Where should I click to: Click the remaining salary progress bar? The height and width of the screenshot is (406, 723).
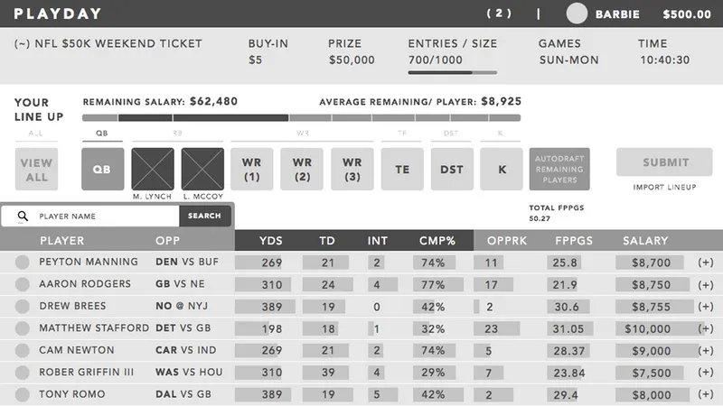coord(301,117)
